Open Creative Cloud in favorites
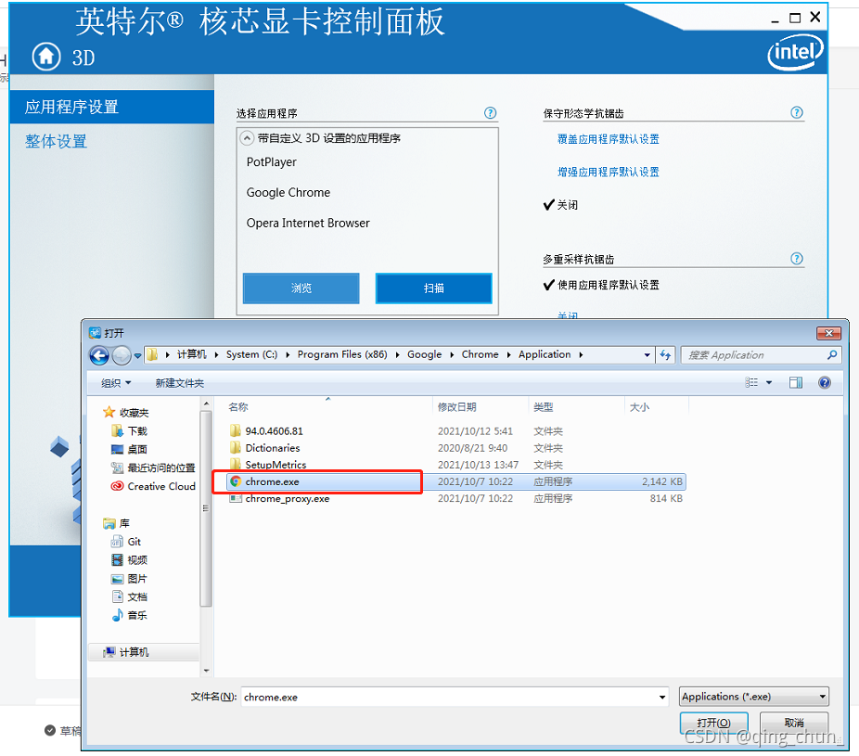 click(153, 486)
